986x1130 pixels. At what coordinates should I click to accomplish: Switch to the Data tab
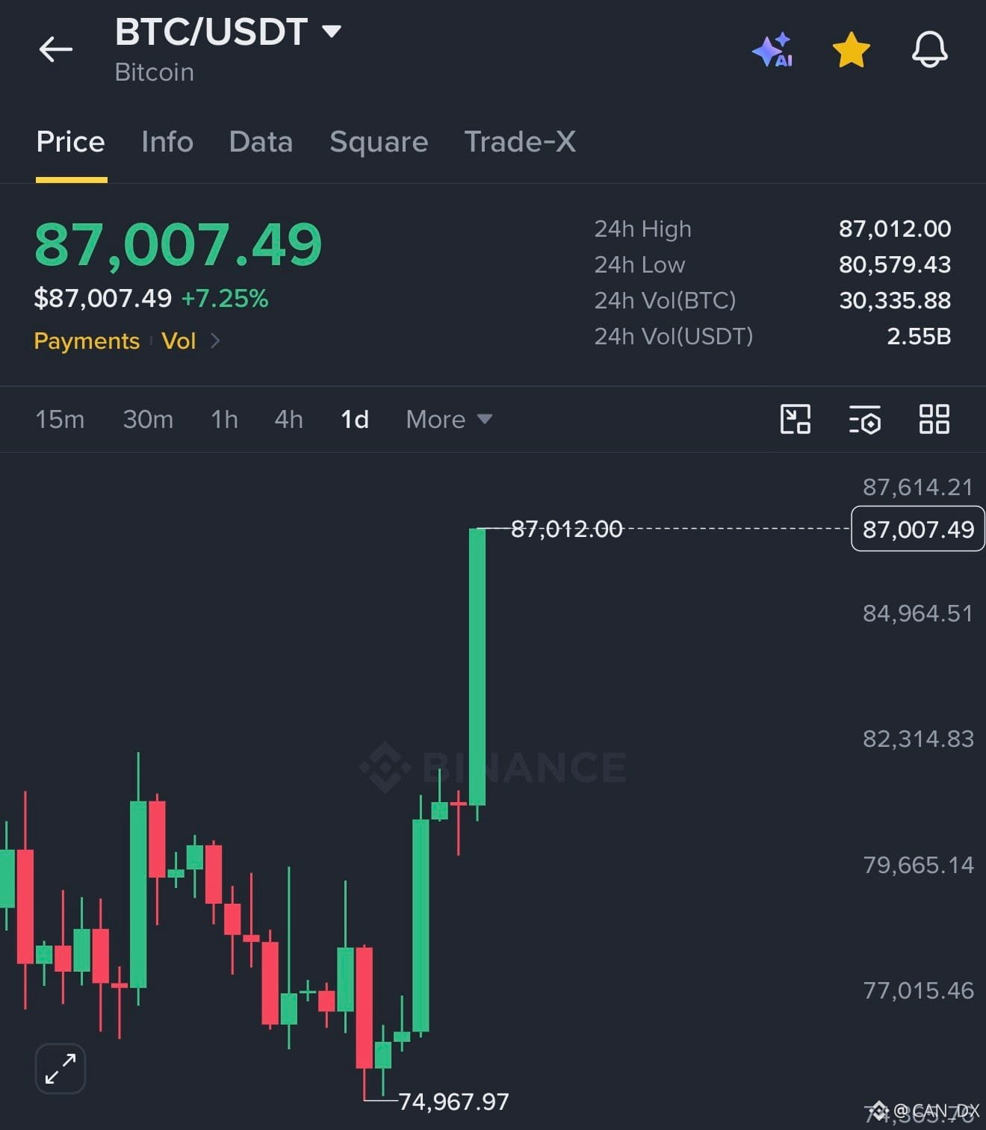261,142
